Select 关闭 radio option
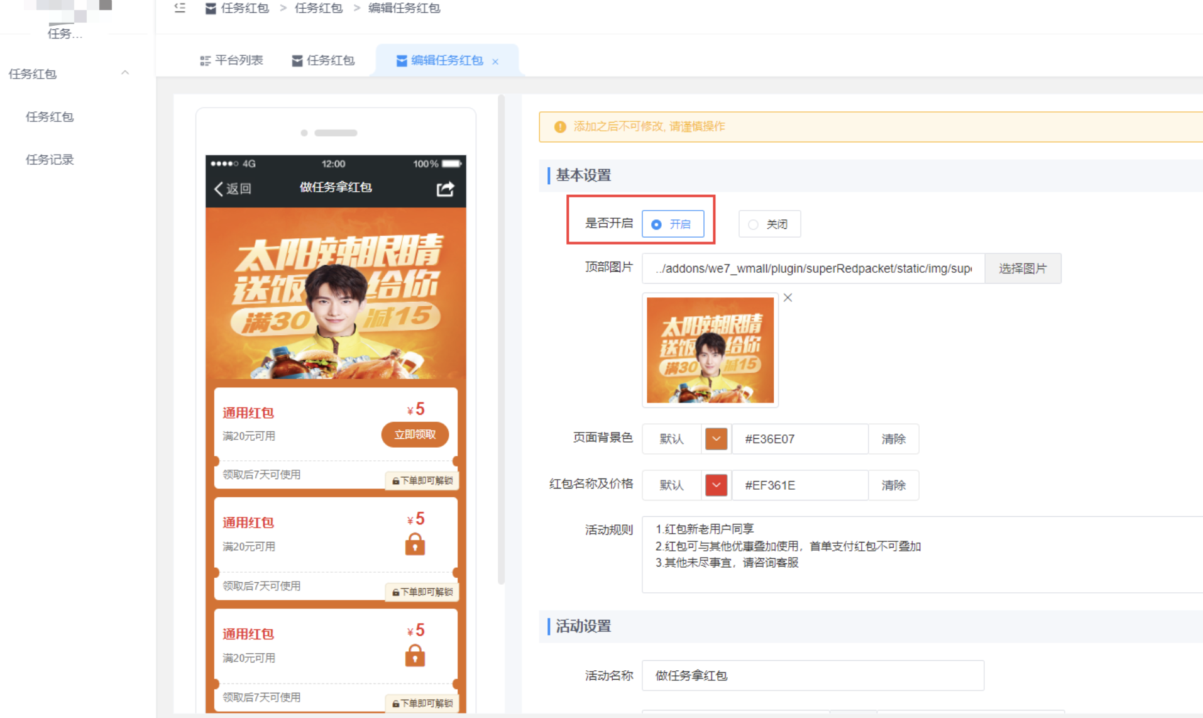The height and width of the screenshot is (718, 1203). tap(769, 224)
